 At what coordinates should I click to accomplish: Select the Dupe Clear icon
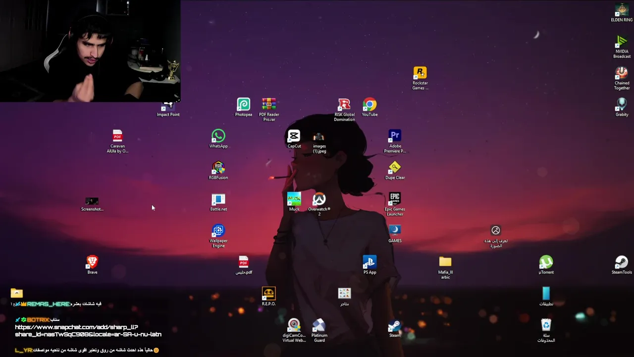click(x=395, y=170)
